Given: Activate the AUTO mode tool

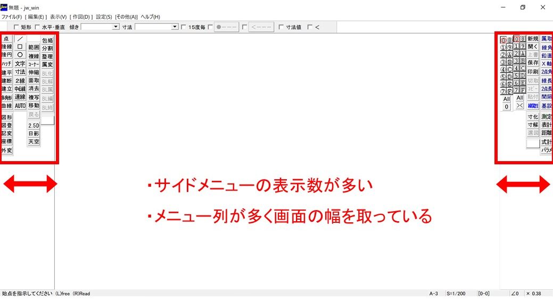Looking at the screenshot, I should [20, 106].
